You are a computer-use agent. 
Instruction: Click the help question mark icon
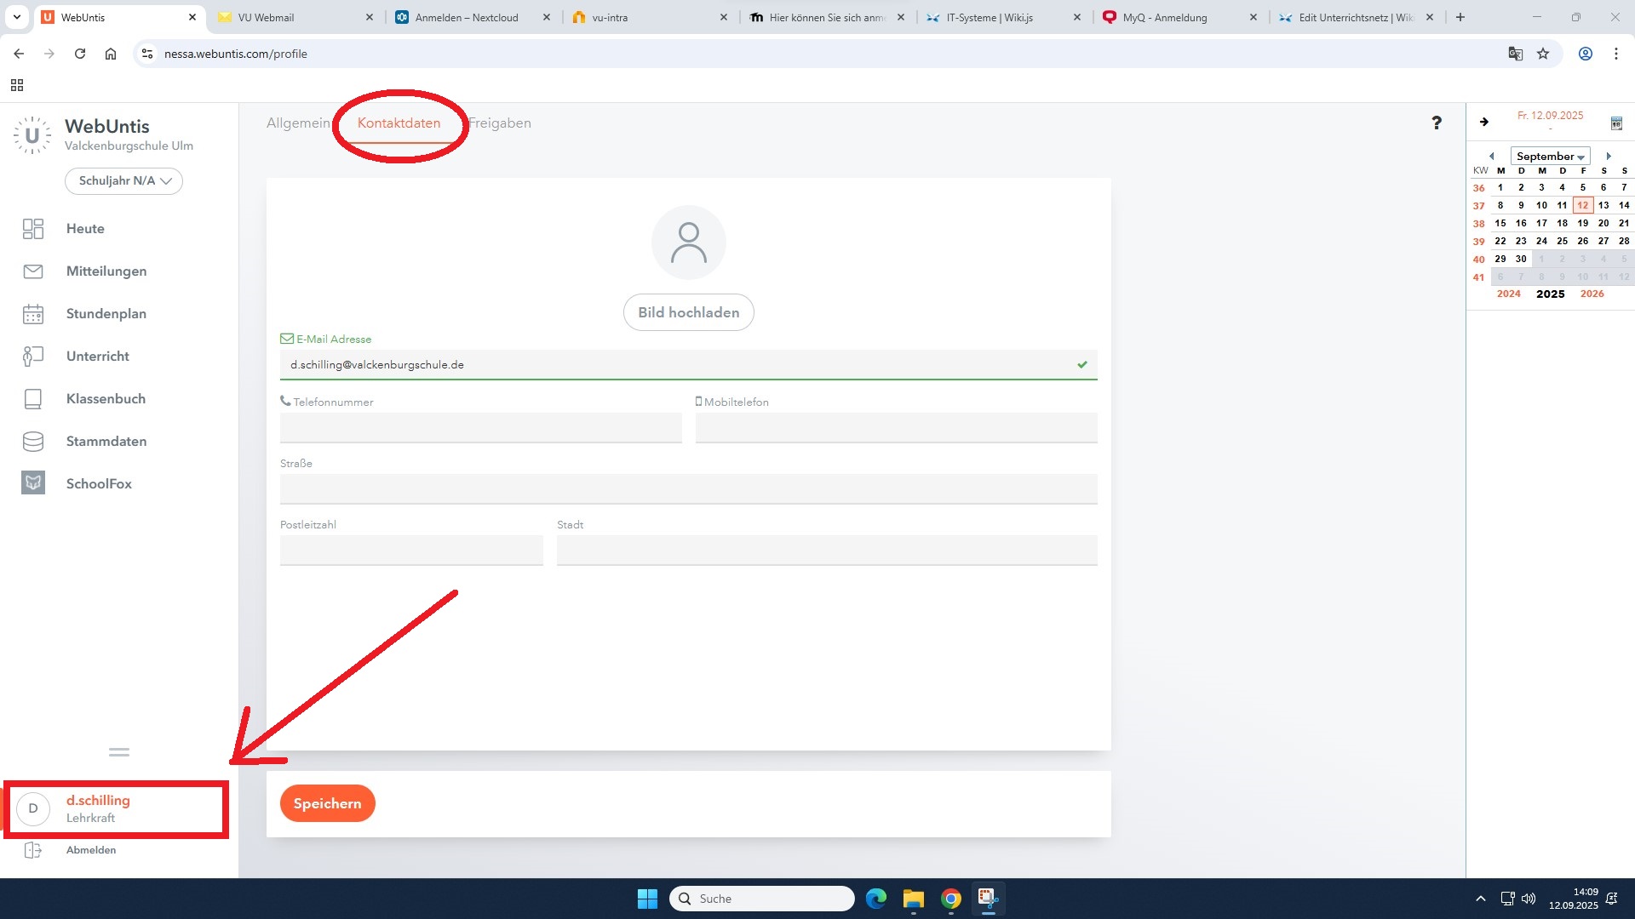(1437, 123)
